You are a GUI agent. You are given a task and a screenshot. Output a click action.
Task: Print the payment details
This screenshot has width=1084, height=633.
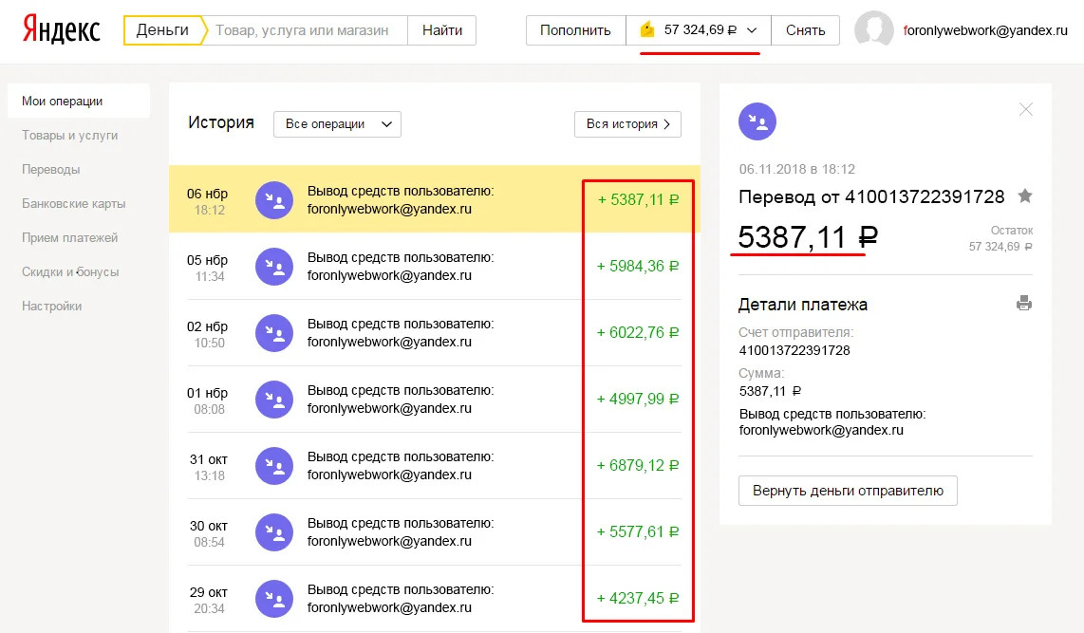(x=1024, y=303)
